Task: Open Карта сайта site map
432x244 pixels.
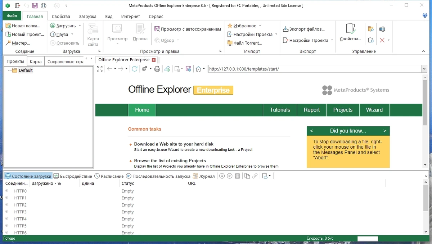Action: [93, 35]
